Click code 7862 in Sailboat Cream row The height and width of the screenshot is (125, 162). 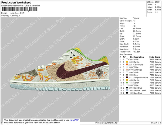pos(152,90)
